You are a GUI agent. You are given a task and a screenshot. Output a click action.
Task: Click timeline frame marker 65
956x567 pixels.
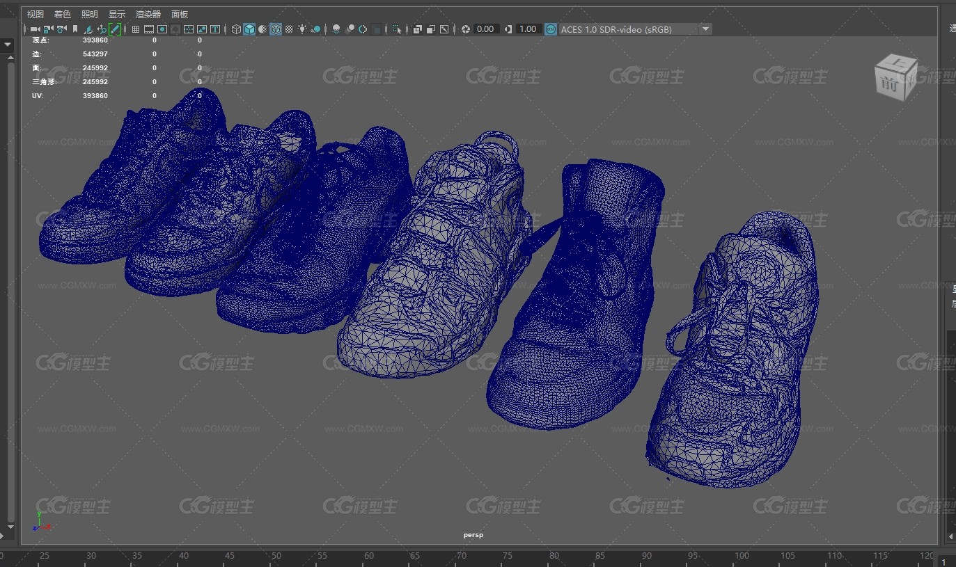point(415,556)
